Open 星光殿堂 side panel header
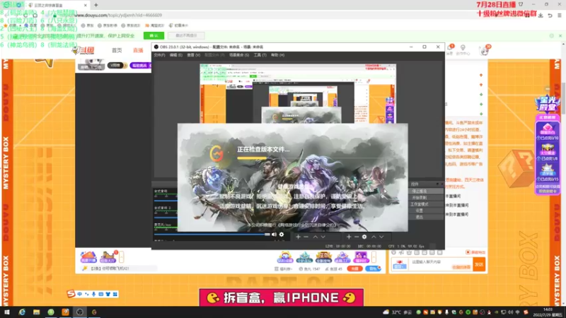Viewport: 566px width, 318px height. 548,103
